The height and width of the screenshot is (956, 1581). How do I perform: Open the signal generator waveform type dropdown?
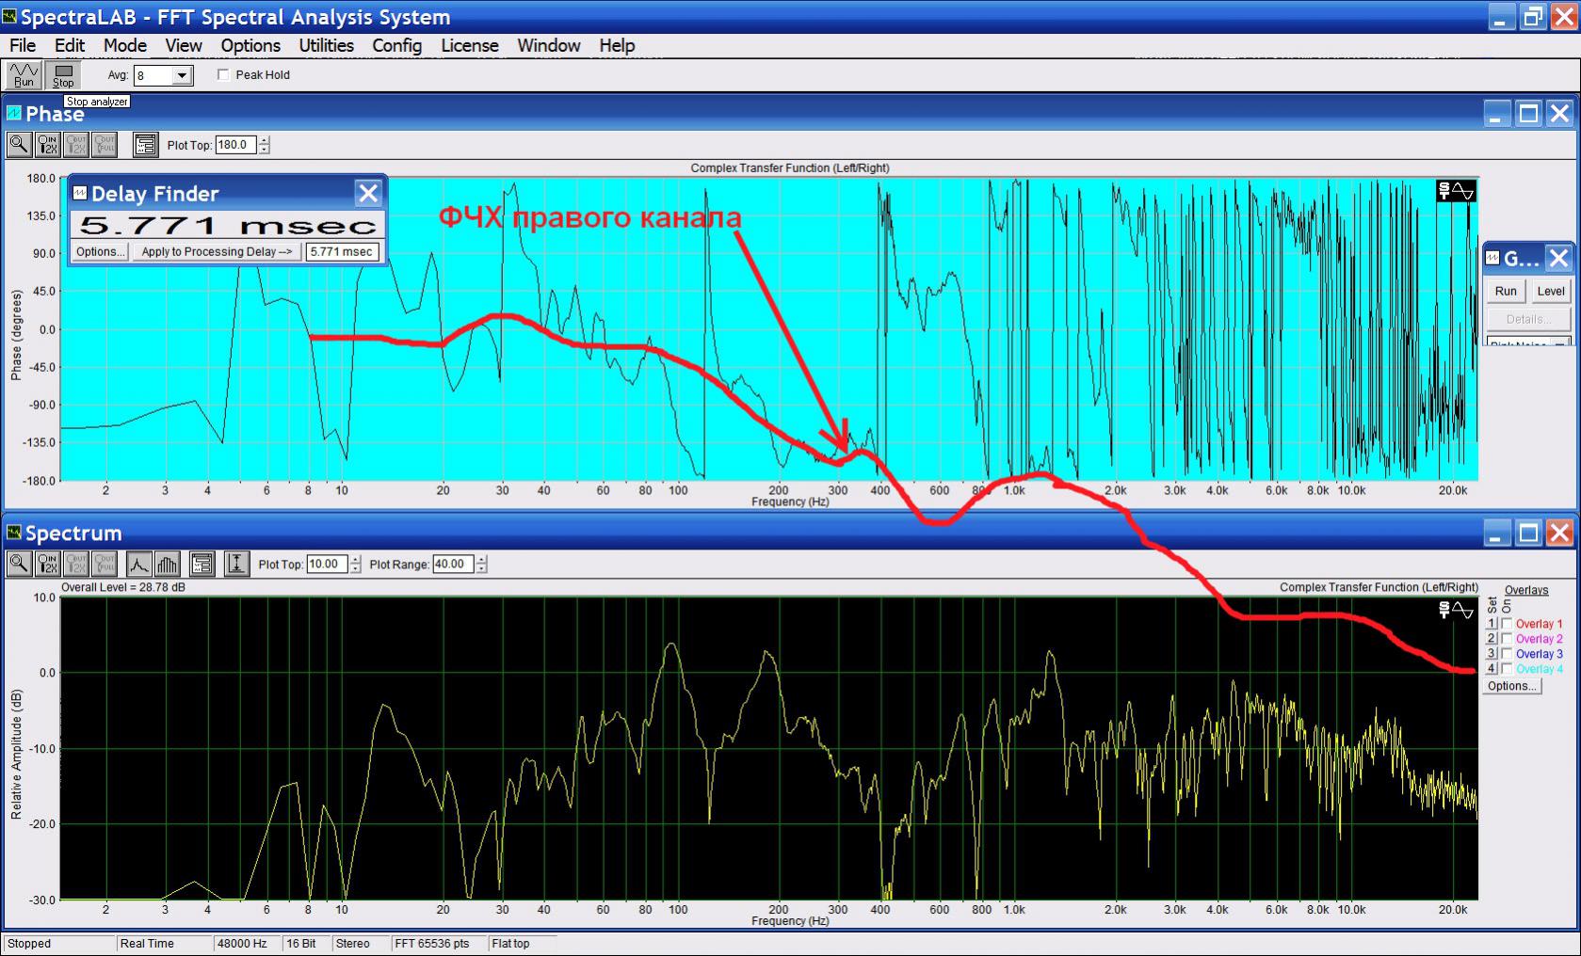tap(1559, 344)
